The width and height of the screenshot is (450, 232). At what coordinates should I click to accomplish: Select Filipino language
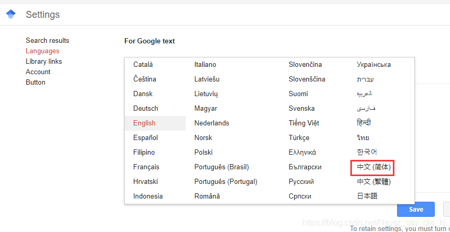[144, 153]
